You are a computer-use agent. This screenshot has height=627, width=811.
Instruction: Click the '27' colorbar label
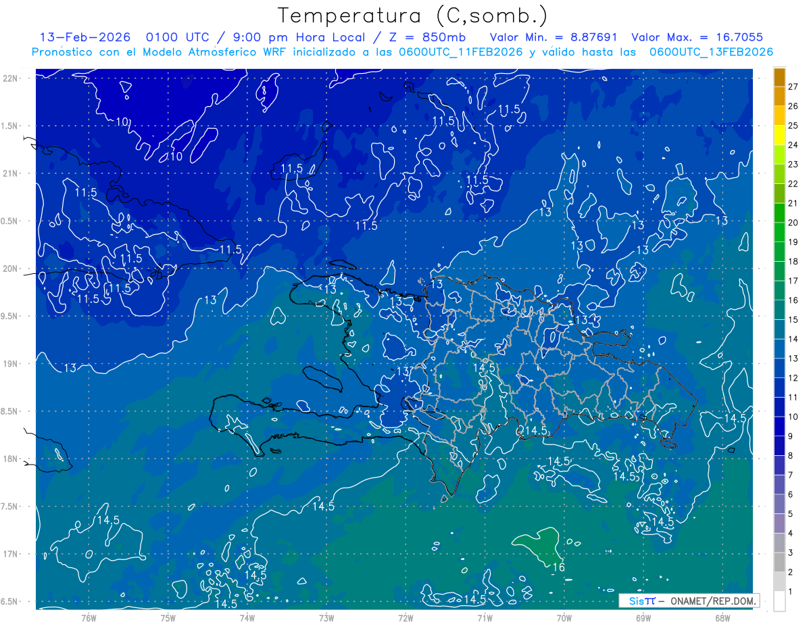tap(793, 87)
